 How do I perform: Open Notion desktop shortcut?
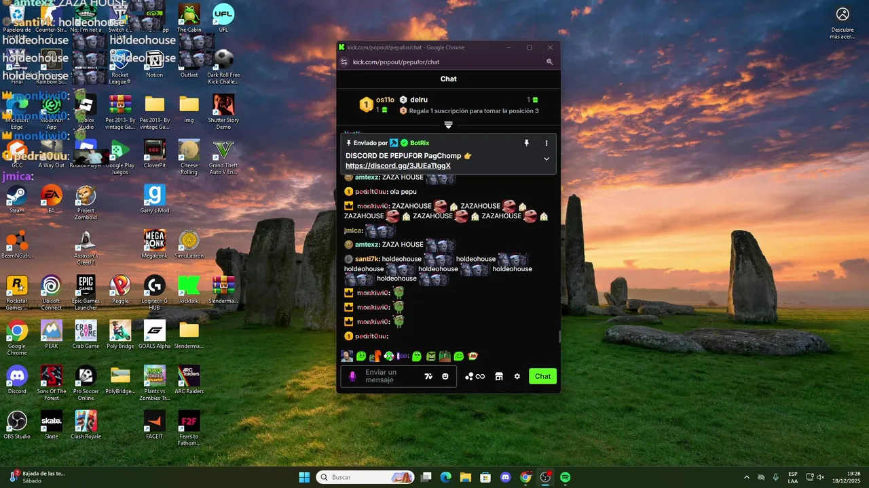coord(155,64)
